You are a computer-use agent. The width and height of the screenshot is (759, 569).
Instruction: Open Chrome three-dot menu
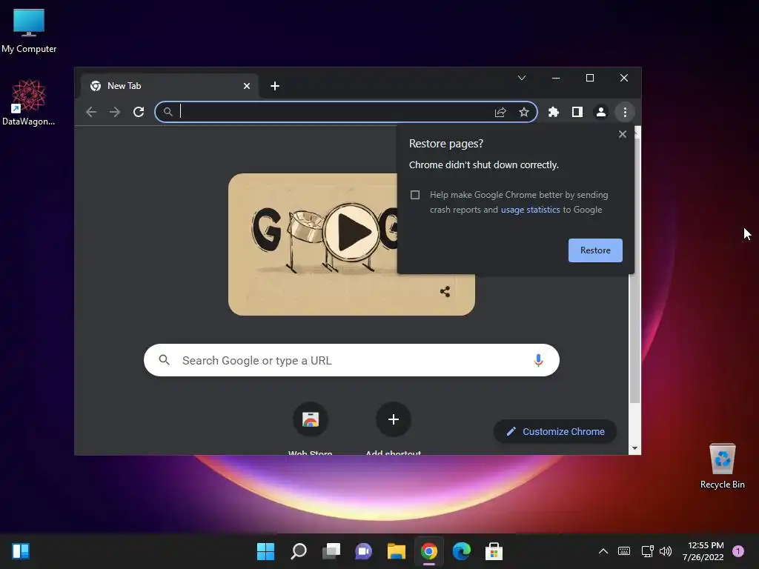pos(625,113)
